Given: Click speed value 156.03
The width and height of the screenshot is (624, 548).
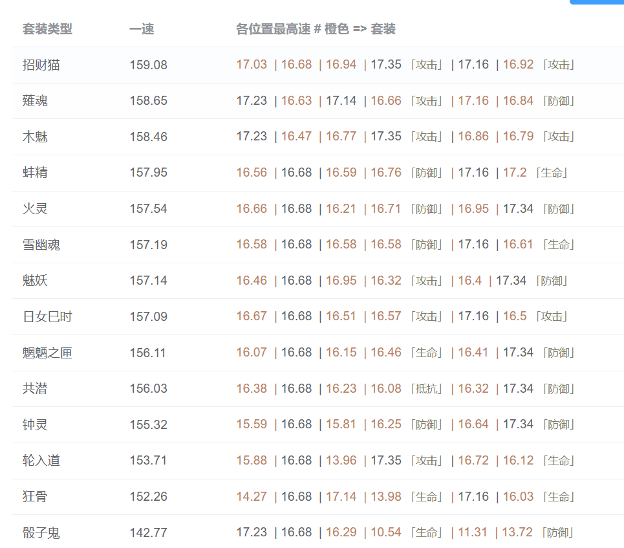Looking at the screenshot, I should 149,388.
